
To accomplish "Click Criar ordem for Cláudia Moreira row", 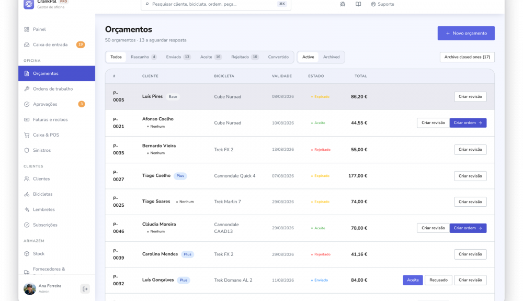I will [468, 228].
